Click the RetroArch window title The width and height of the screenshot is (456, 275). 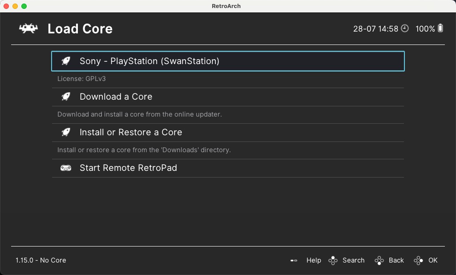pos(226,6)
